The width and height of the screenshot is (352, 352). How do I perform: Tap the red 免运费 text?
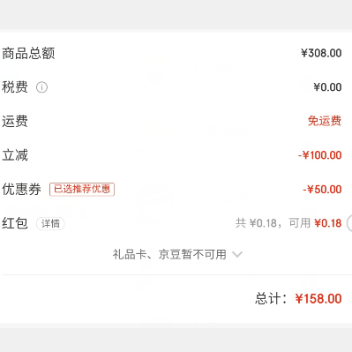click(325, 121)
